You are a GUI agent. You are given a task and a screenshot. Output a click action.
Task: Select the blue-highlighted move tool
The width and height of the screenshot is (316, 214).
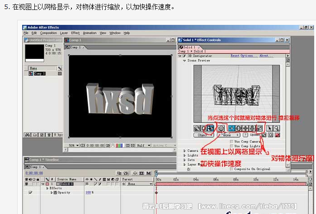tap(232, 128)
